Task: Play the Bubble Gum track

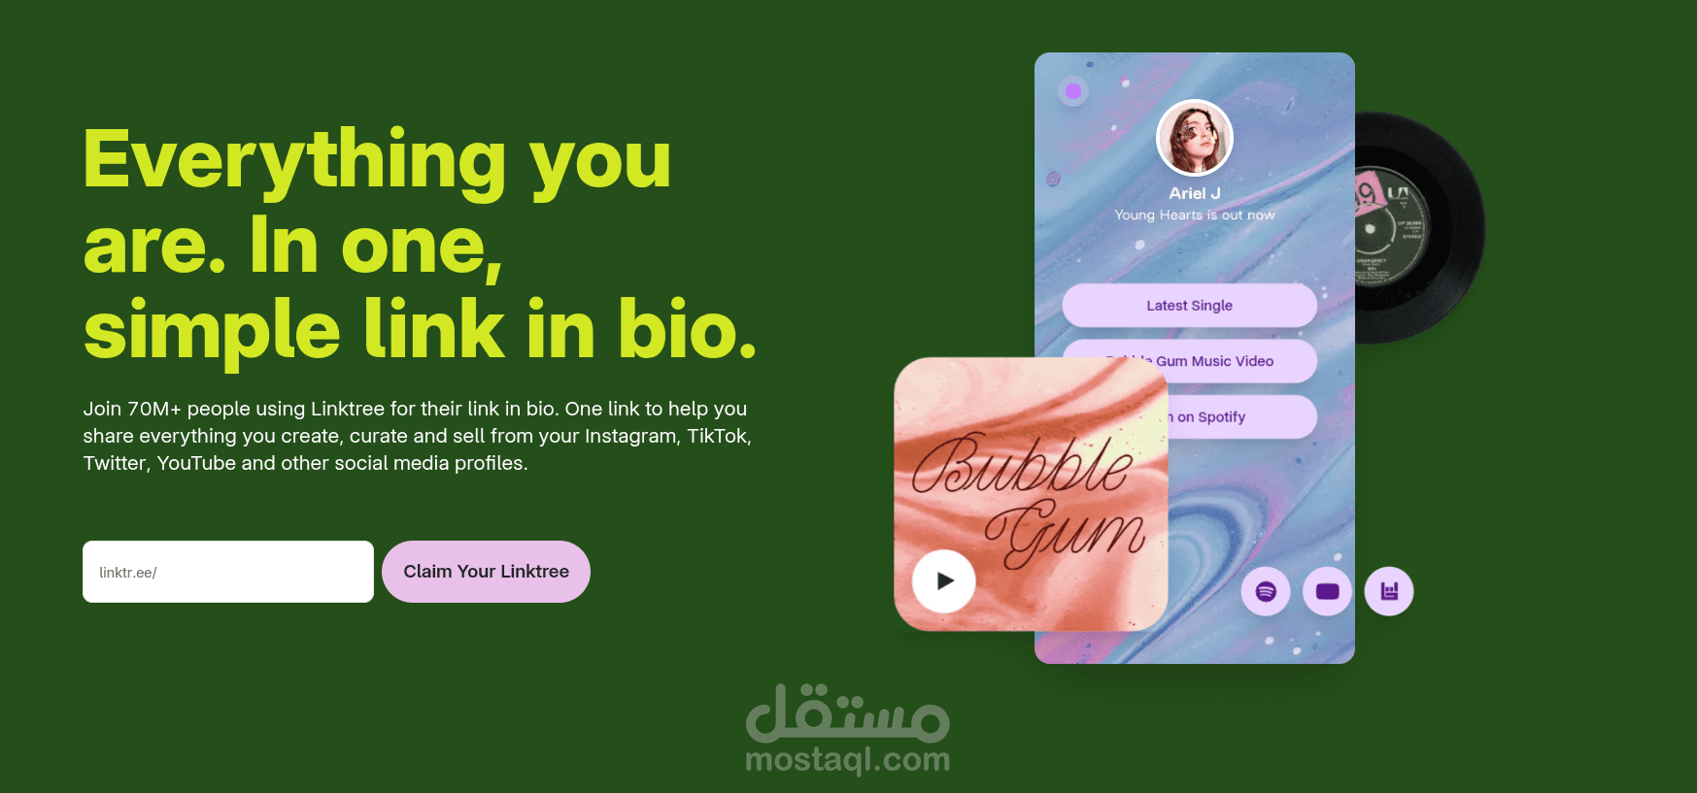Action: (x=943, y=581)
